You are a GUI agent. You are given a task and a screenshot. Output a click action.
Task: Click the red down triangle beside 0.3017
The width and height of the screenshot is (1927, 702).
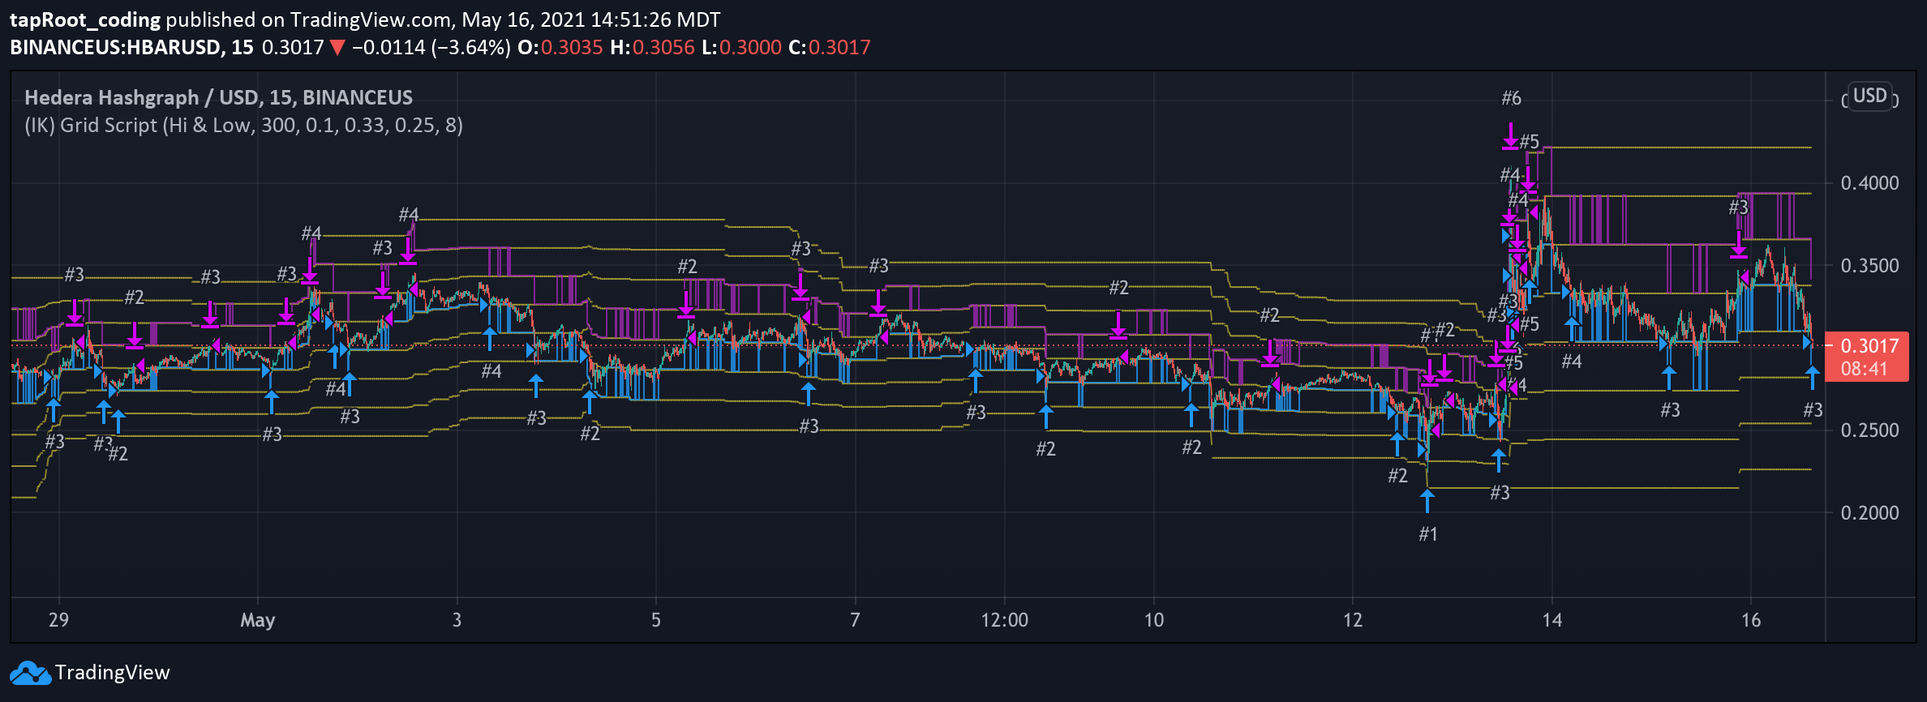pos(337,48)
